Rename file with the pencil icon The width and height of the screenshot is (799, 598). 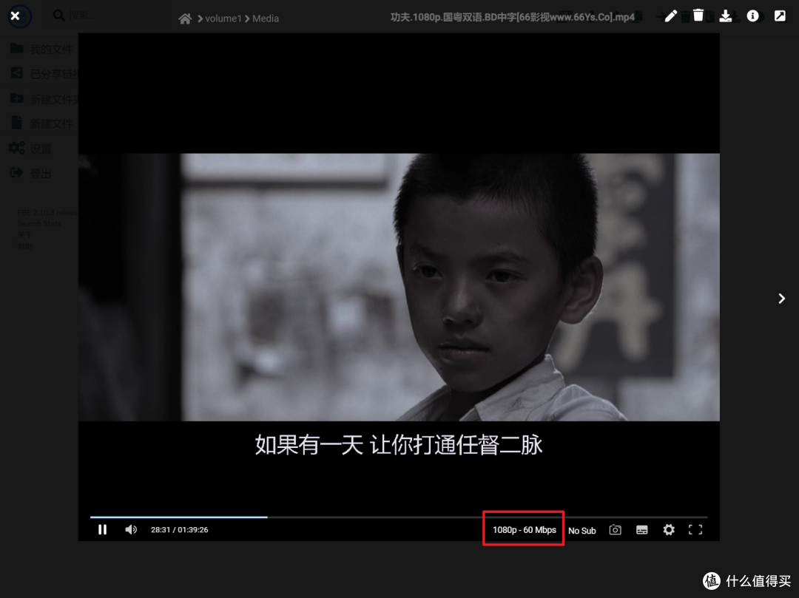coord(670,16)
